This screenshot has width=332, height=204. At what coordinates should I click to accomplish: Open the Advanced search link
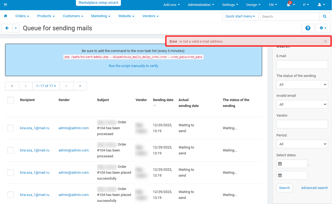click(x=315, y=188)
